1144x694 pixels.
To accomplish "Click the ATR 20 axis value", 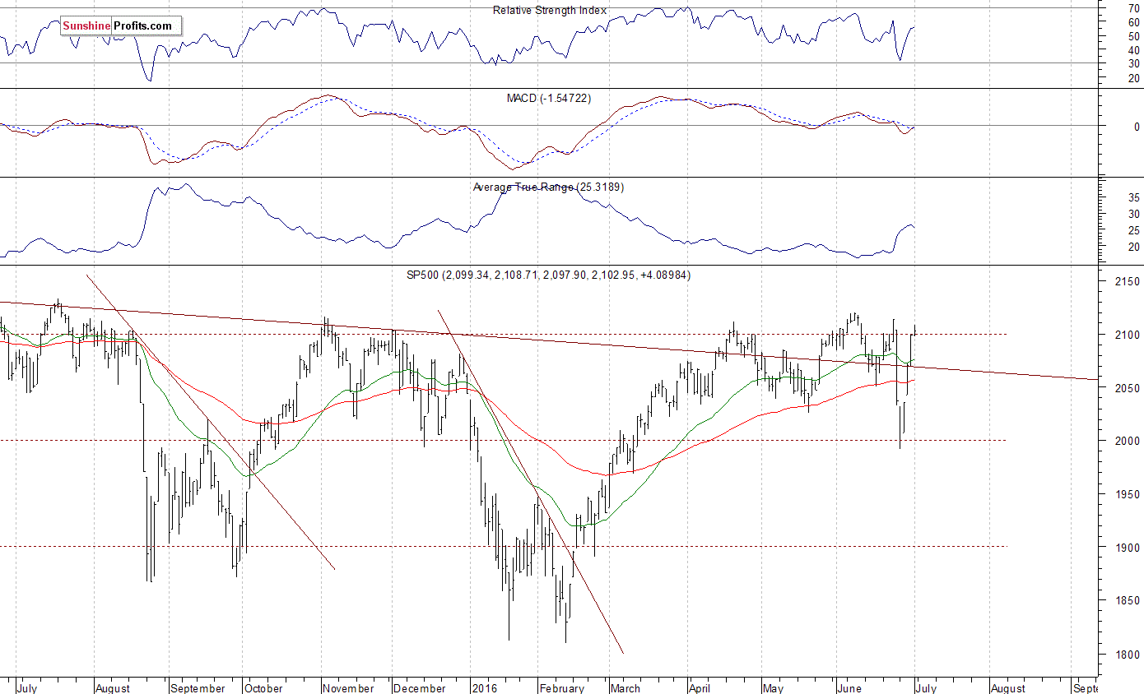I will coord(1133,247).
